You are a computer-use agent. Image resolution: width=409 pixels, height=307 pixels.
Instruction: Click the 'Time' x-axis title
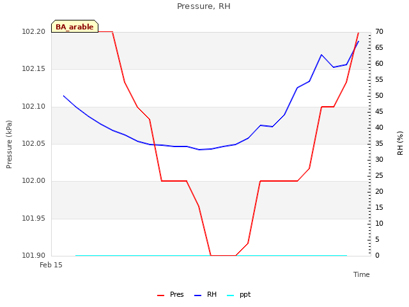362,274
